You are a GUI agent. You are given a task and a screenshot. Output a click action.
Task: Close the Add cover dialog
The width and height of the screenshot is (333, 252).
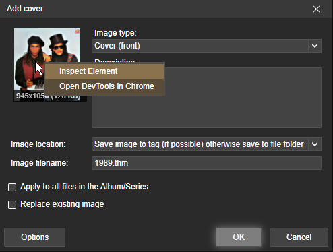[316, 9]
